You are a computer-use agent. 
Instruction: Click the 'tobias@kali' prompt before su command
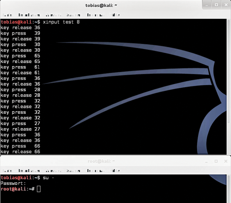16,178
